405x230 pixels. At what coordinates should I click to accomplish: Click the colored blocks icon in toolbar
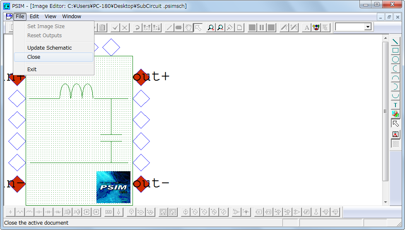click(316, 27)
